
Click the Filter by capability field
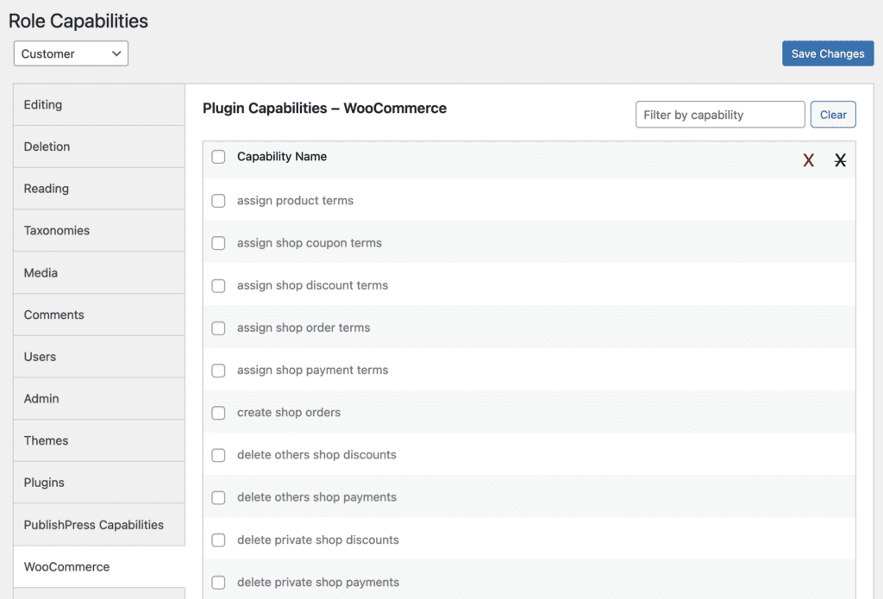pyautogui.click(x=719, y=114)
